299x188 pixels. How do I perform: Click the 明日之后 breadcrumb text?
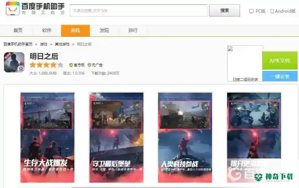84,44
